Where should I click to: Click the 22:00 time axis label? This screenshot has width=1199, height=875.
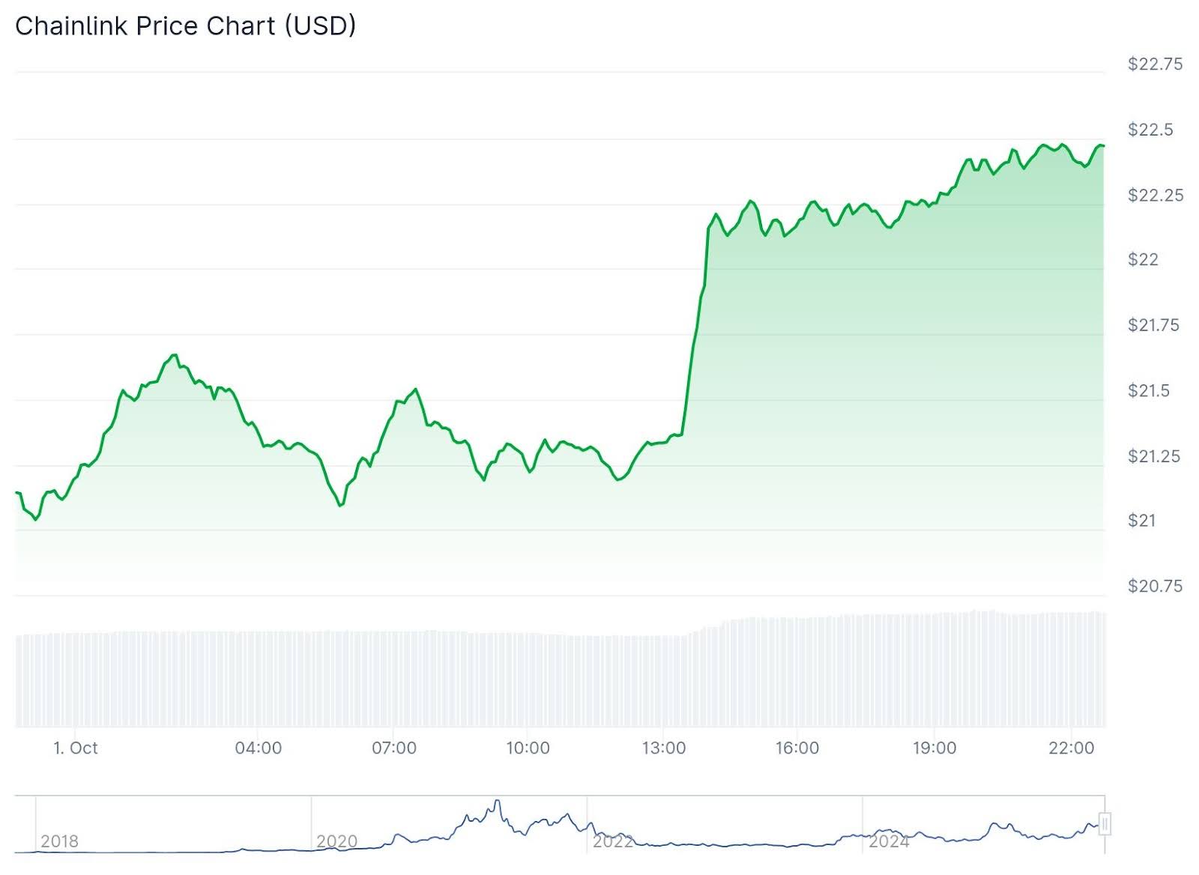(1072, 748)
